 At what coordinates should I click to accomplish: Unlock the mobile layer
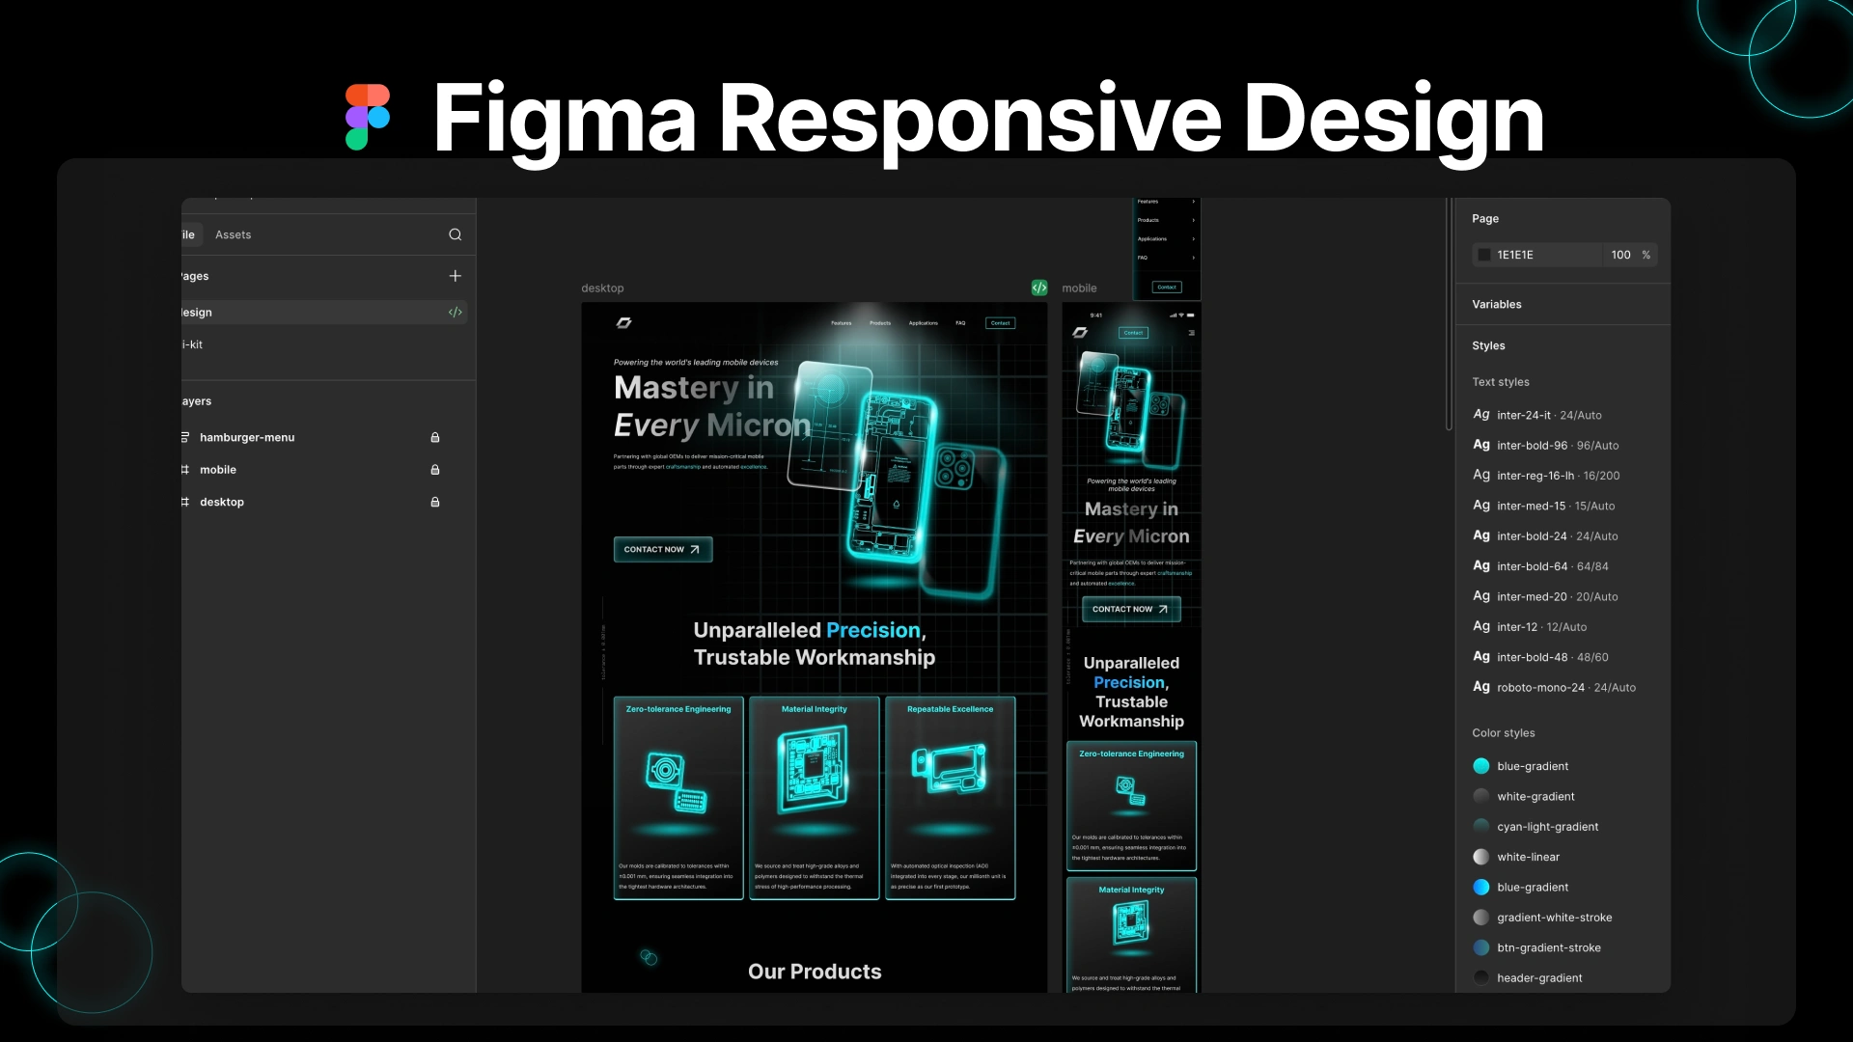tap(434, 470)
